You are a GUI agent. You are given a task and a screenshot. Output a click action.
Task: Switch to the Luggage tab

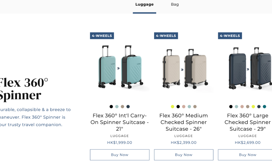(x=144, y=5)
